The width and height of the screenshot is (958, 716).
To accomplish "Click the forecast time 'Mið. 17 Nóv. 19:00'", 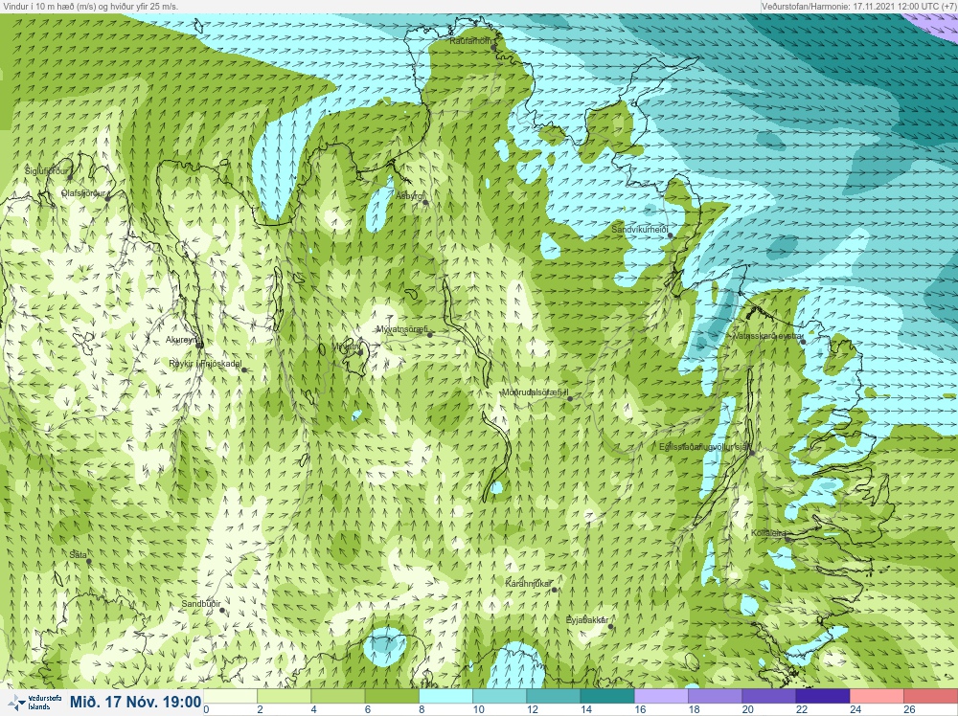I will [135, 702].
